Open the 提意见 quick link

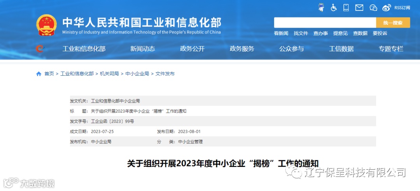(340, 33)
